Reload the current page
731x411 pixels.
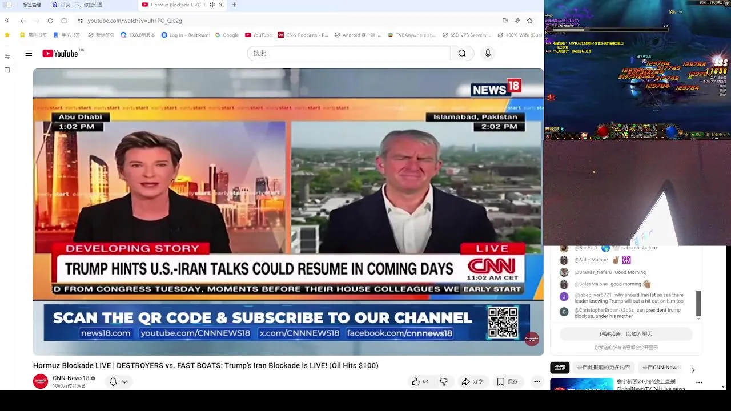point(50,21)
